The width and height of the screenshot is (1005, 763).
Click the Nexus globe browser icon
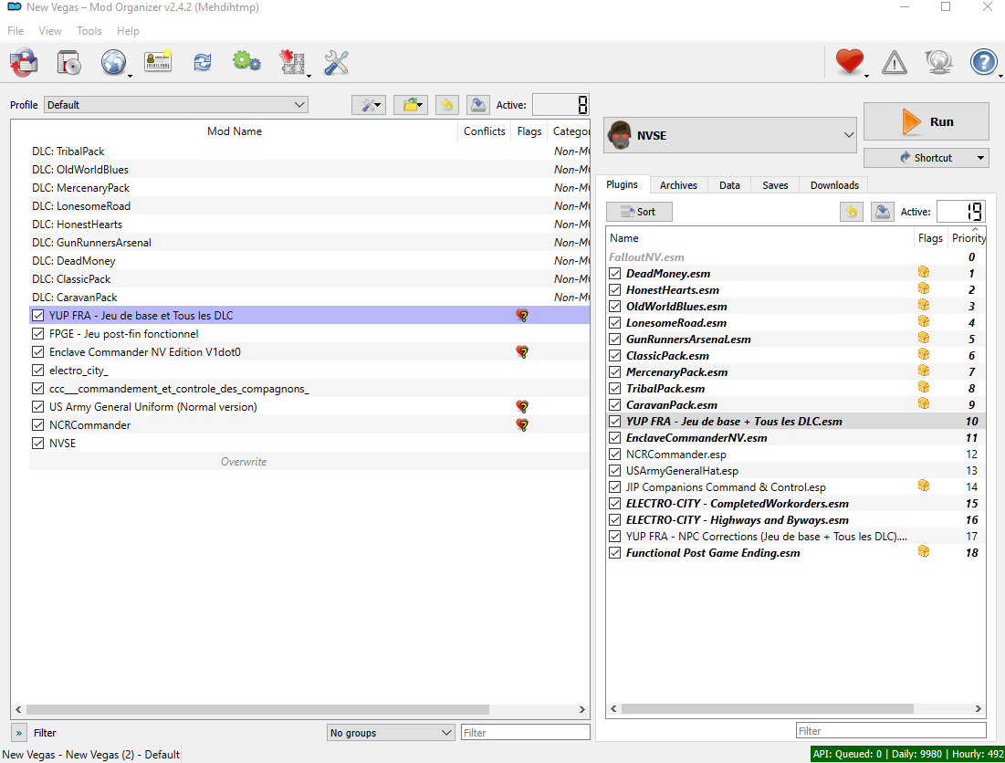113,63
